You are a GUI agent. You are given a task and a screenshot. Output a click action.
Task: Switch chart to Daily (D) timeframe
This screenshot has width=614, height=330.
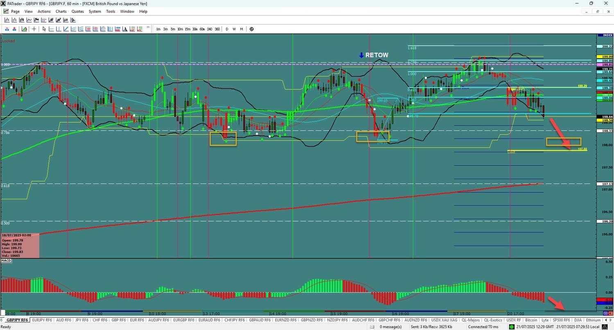227,29
